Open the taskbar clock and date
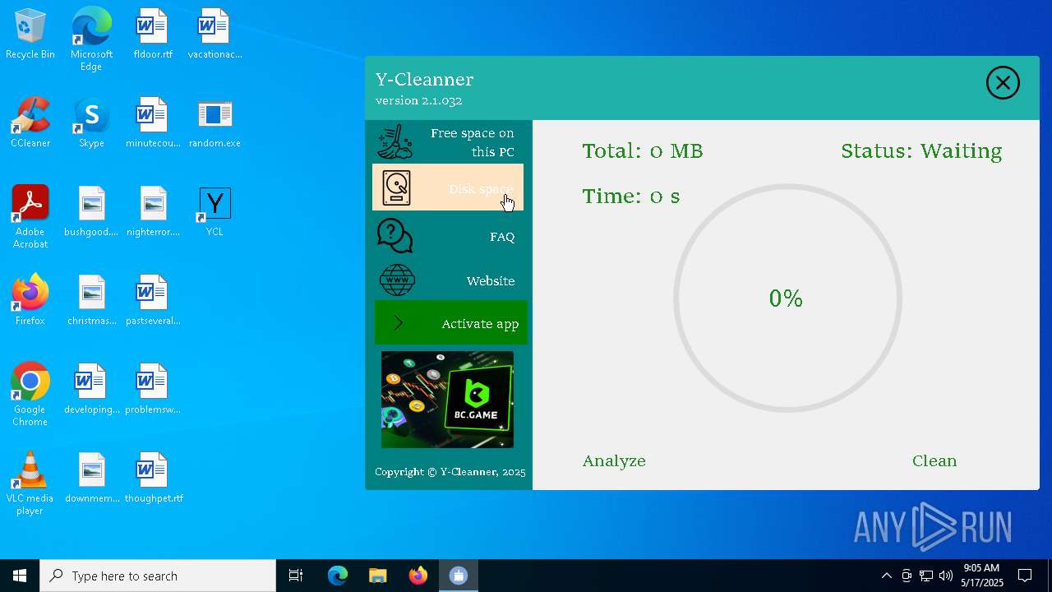1052x592 pixels. [x=982, y=576]
